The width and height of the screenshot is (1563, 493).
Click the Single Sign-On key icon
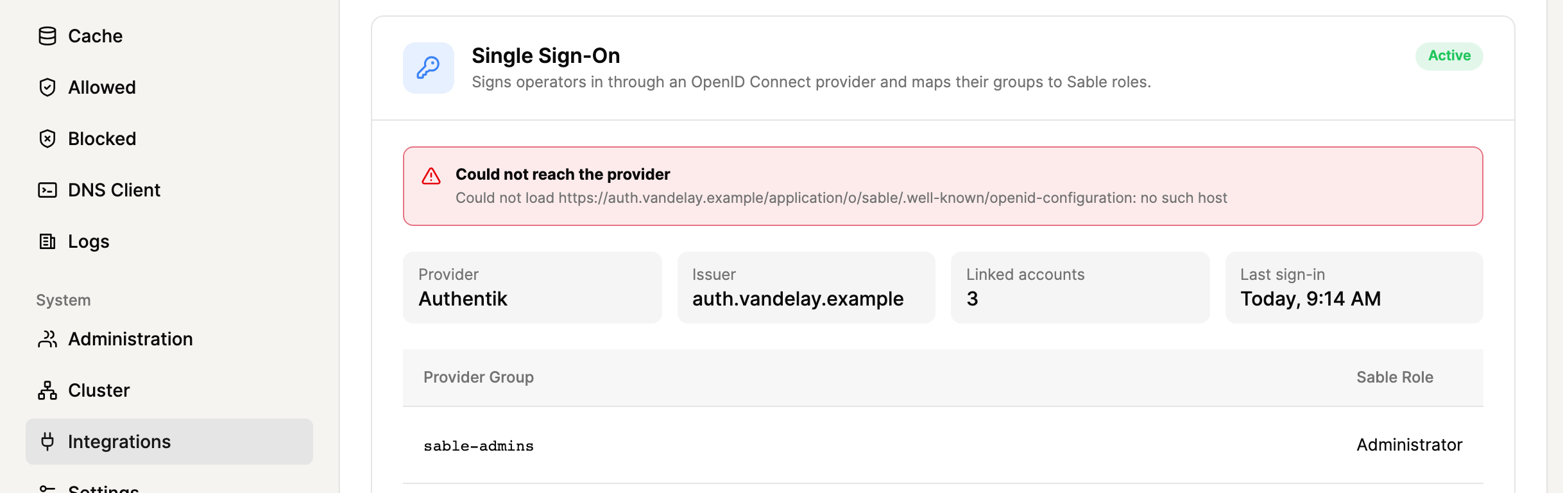point(429,68)
